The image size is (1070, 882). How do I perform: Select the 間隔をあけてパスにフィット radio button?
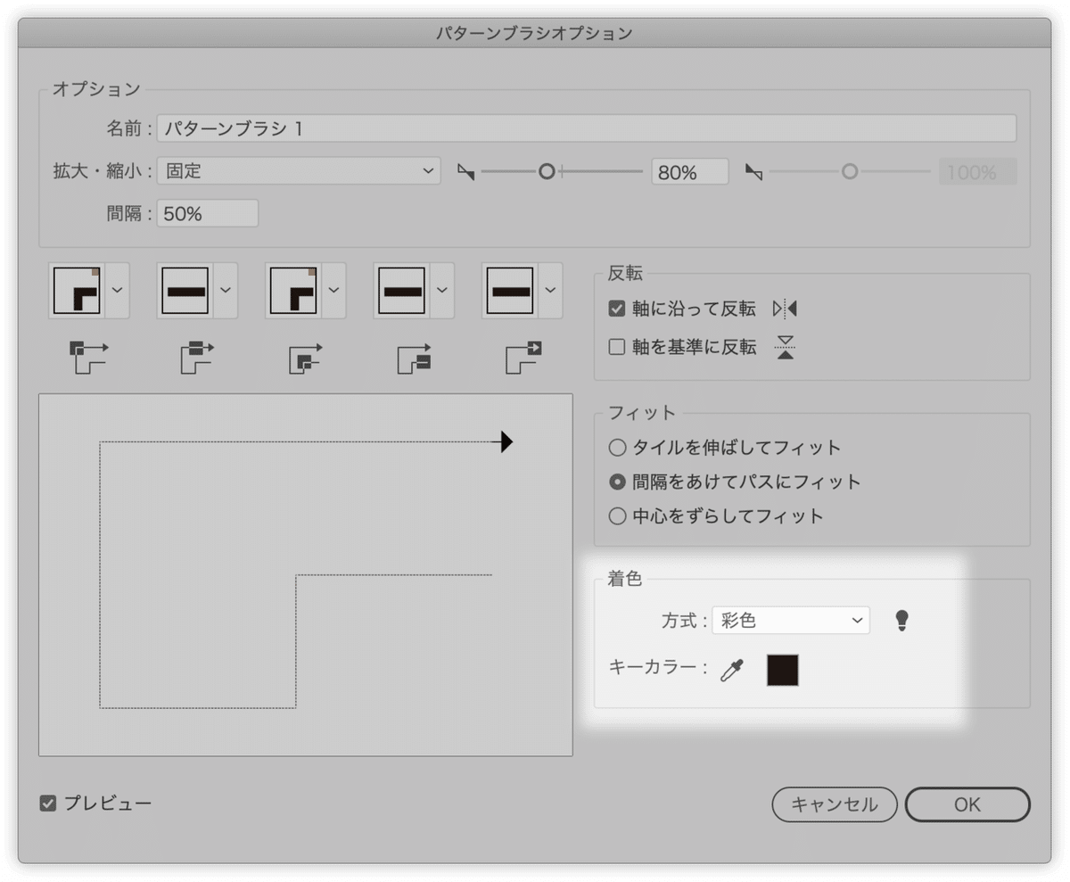coord(616,482)
